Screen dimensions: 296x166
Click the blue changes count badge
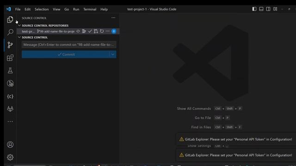[x=114, y=31]
